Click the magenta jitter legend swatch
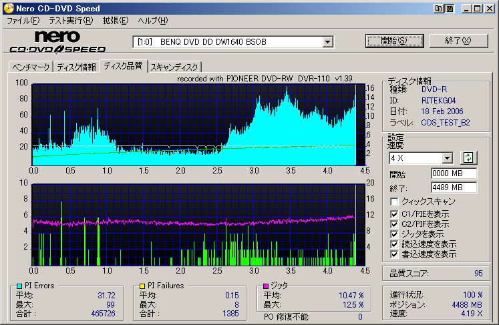 266,286
